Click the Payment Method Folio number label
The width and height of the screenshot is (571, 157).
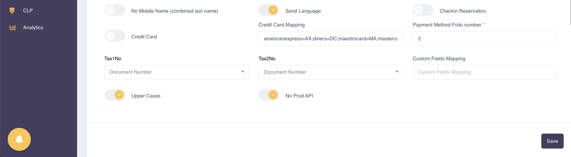[x=447, y=25]
